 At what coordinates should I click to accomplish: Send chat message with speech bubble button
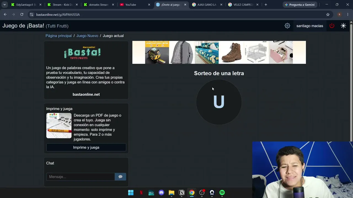pyautogui.click(x=120, y=177)
